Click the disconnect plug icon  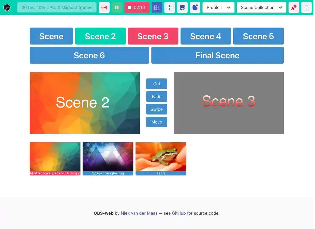tap(294, 7)
